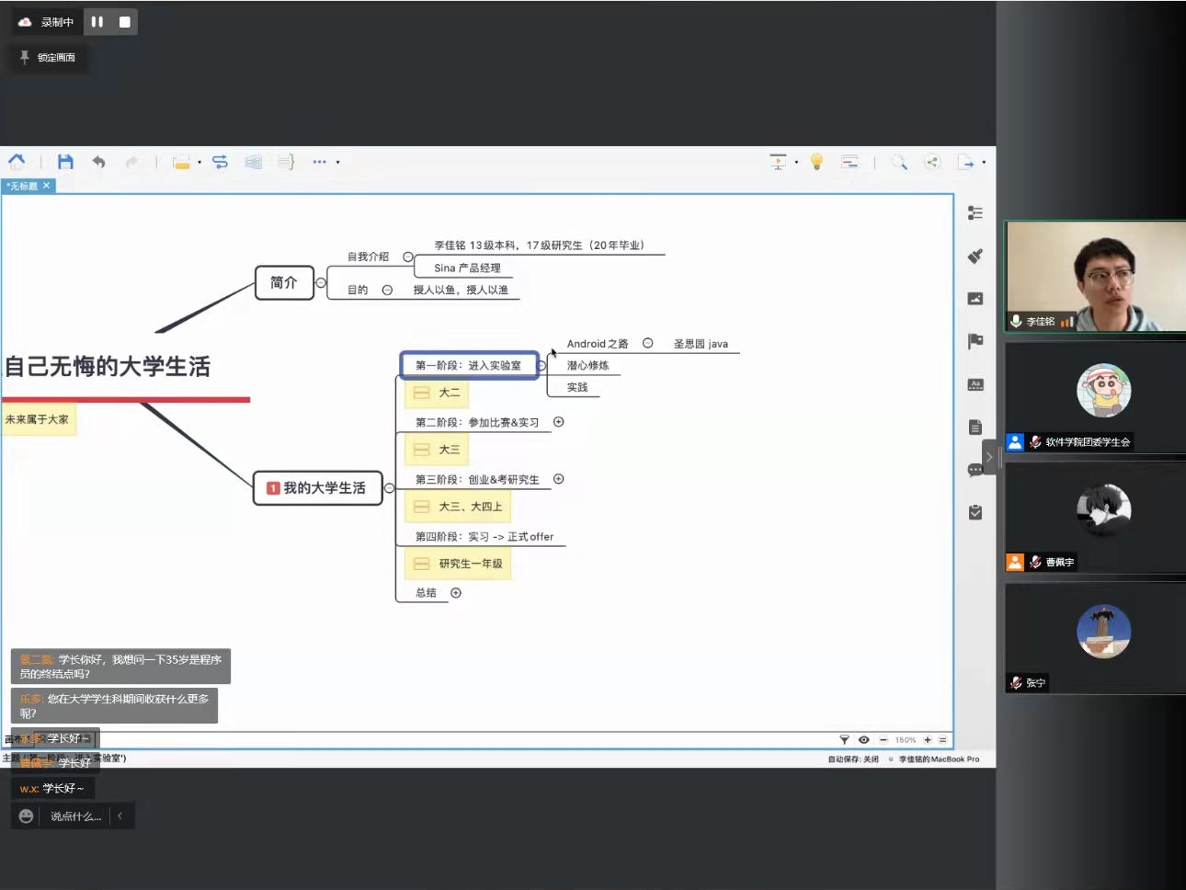Expand the 第二阶段：参加比赛&实习 branch
Image resolution: width=1186 pixels, height=890 pixels.
pyautogui.click(x=558, y=422)
